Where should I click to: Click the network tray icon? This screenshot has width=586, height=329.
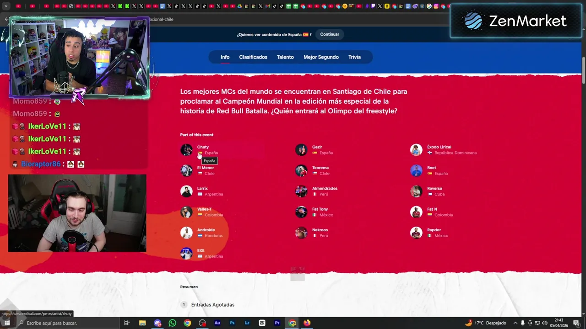537,323
